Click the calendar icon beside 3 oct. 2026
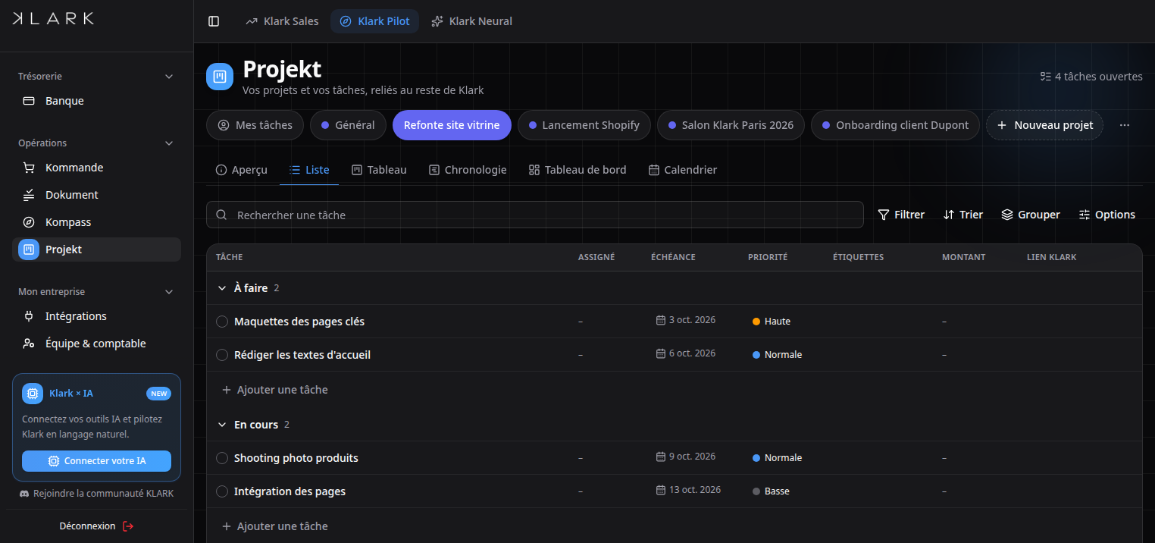This screenshot has width=1155, height=543. [661, 321]
